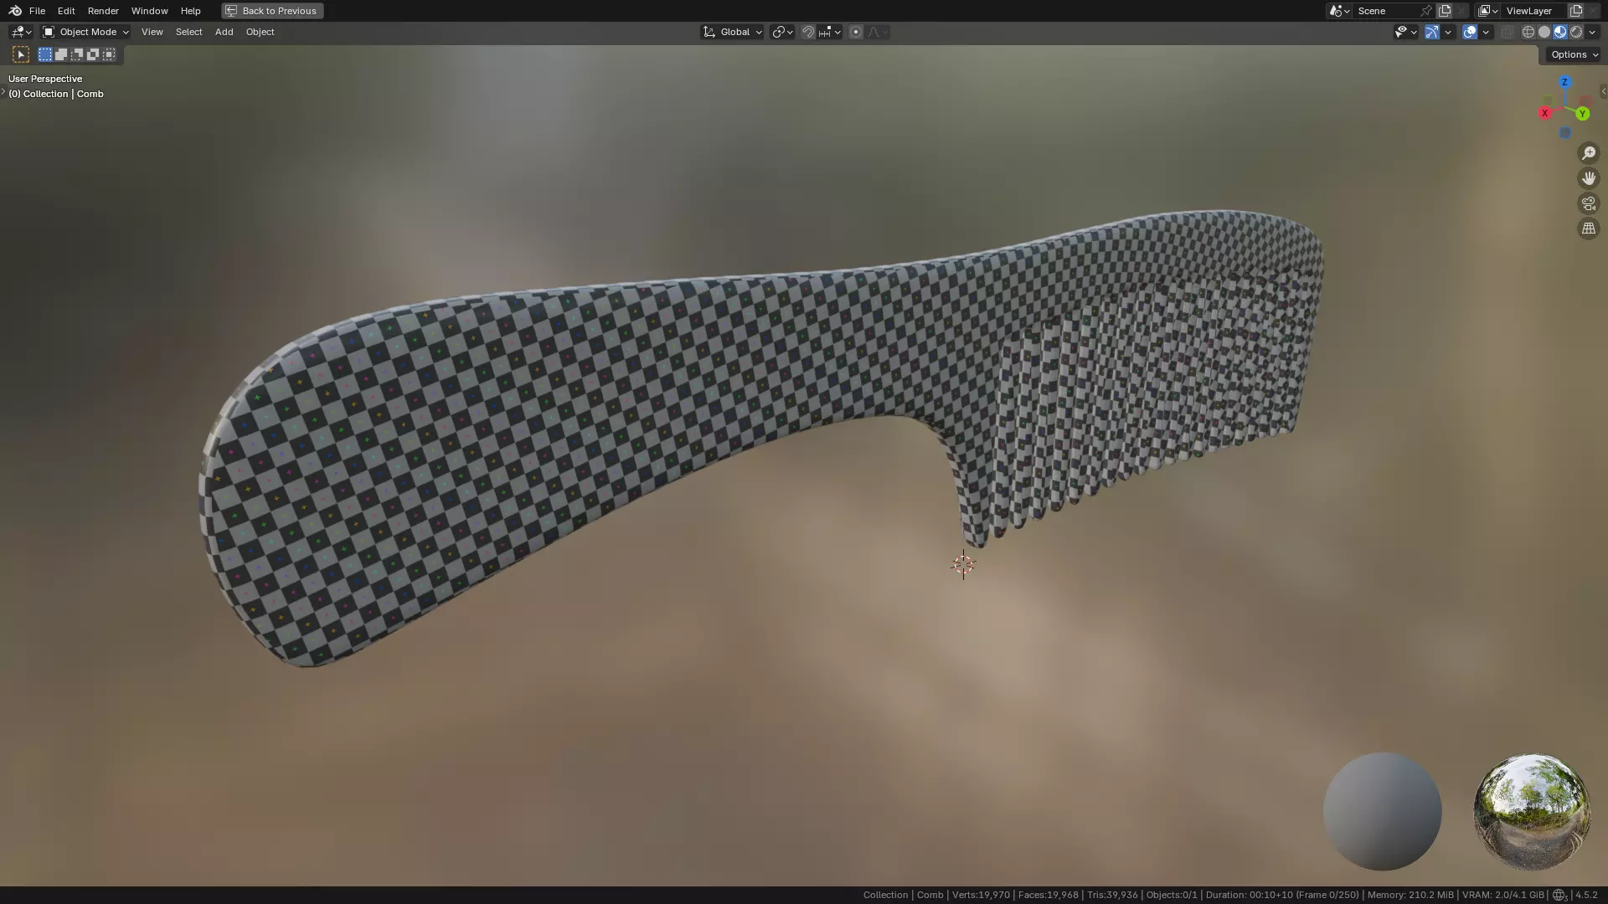Open the Edit menu
Screen dimensions: 1608x904
pyautogui.click(x=66, y=11)
